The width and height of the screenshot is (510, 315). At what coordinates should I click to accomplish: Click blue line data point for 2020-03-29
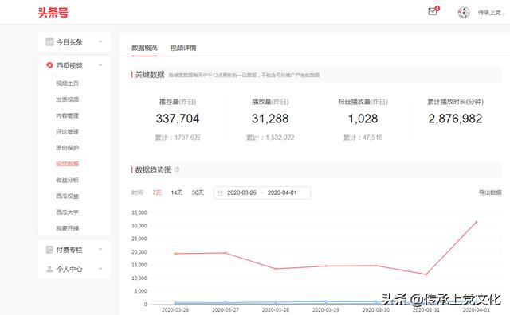pyautogui.click(x=326, y=302)
